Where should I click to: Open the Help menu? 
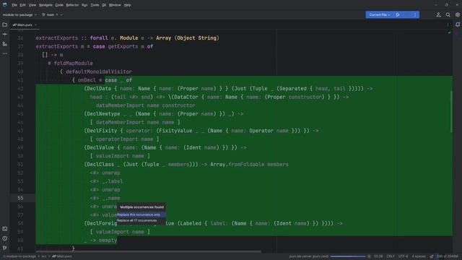(x=127, y=5)
